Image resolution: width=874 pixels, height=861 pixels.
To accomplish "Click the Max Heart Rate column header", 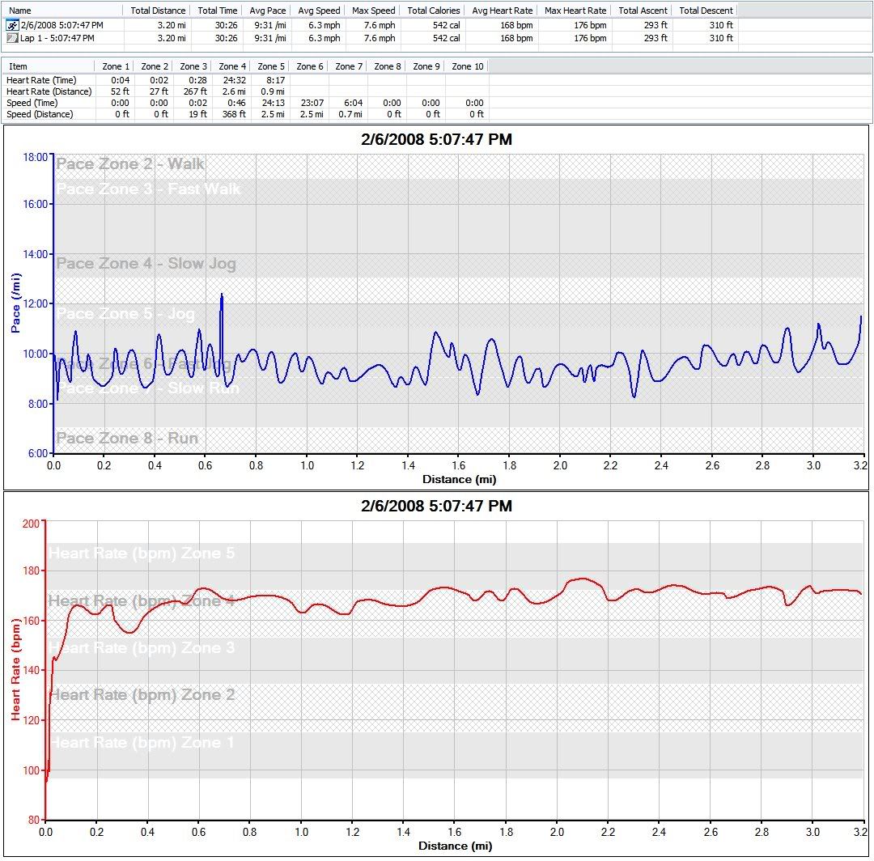I will (575, 11).
